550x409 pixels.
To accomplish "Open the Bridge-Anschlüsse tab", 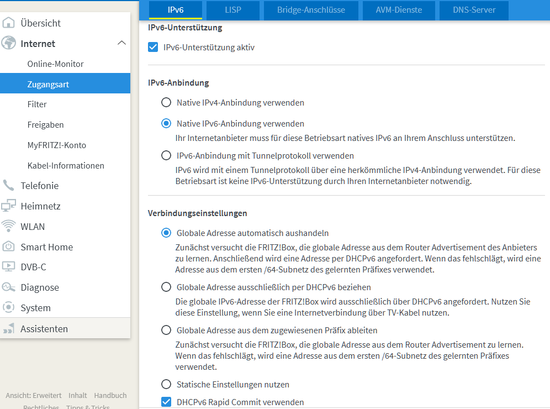I will [311, 10].
